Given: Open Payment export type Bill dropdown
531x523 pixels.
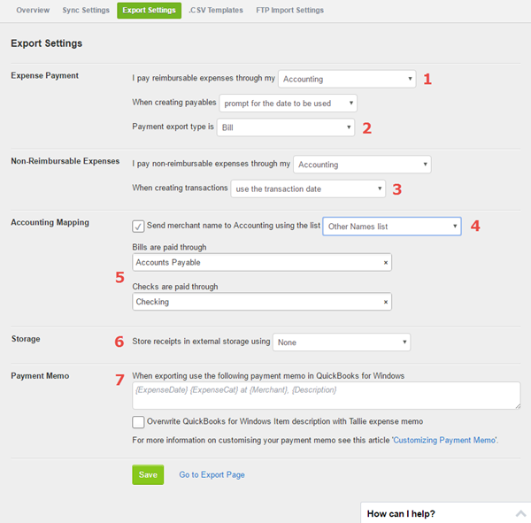Looking at the screenshot, I should 286,127.
